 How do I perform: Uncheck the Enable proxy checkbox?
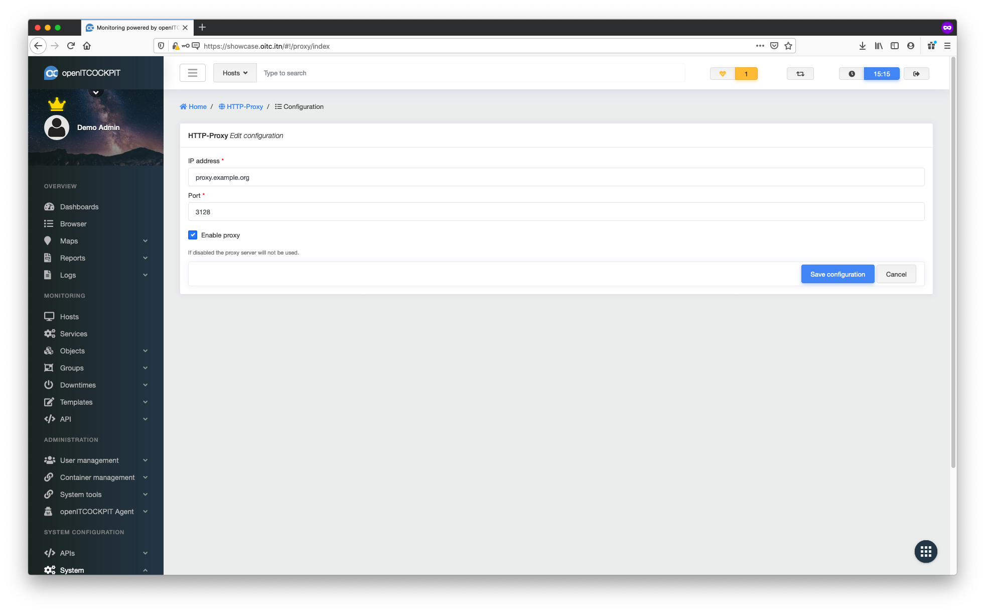click(193, 235)
